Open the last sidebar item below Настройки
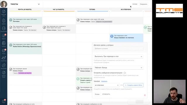187x105 pixels. coord(4,74)
